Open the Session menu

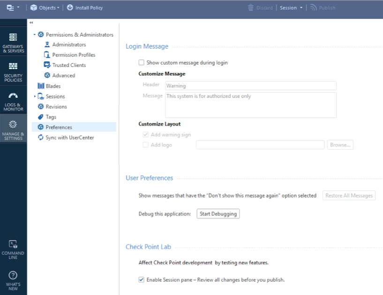pyautogui.click(x=288, y=8)
